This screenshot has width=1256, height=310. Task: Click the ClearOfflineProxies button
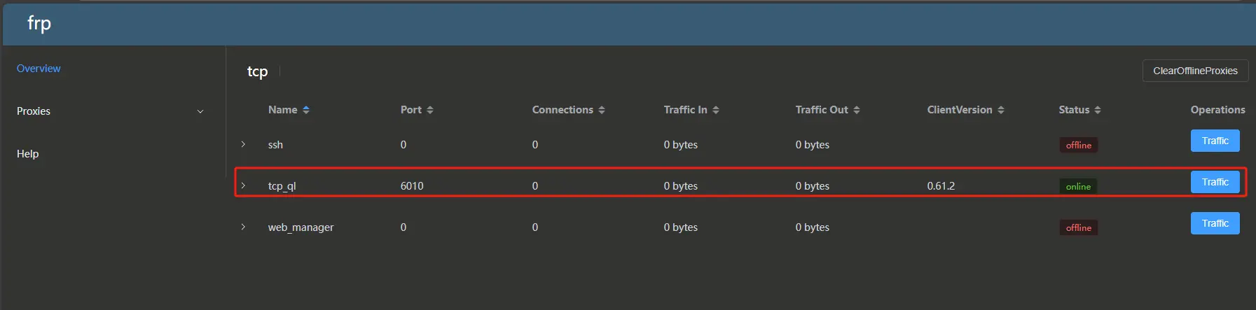(x=1195, y=71)
